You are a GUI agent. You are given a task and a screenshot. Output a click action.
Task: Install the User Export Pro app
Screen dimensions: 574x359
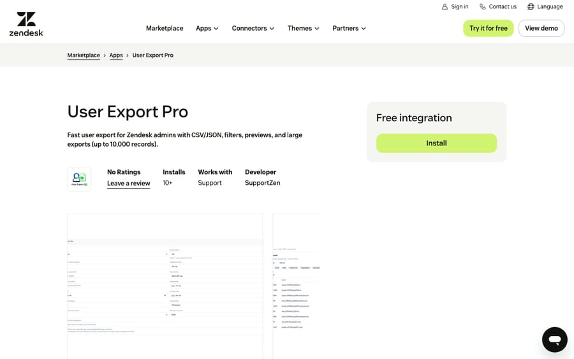436,143
